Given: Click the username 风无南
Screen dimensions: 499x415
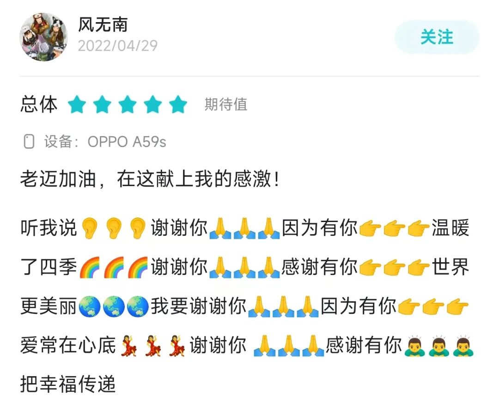Looking at the screenshot, I should click(x=103, y=24).
